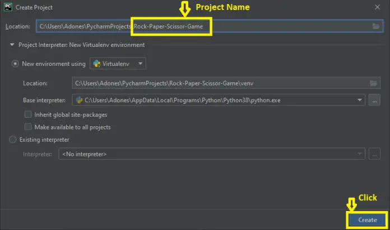Expand the Base interpreter dropdown arrow

click(x=359, y=100)
